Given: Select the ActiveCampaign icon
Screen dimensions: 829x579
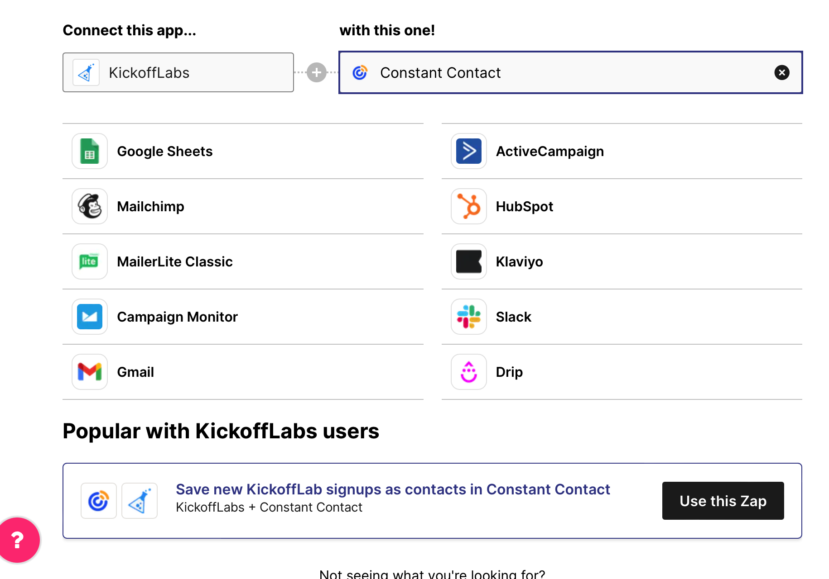Looking at the screenshot, I should (x=469, y=151).
